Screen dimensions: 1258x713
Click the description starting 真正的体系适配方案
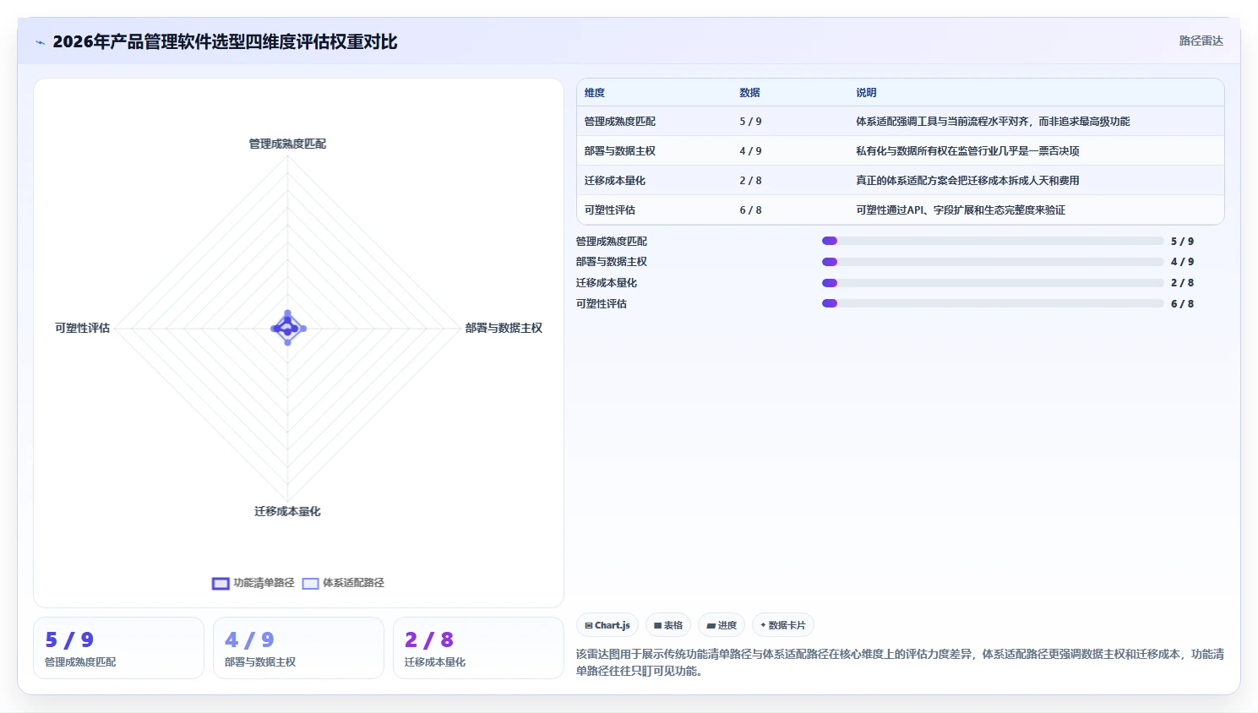(x=967, y=181)
